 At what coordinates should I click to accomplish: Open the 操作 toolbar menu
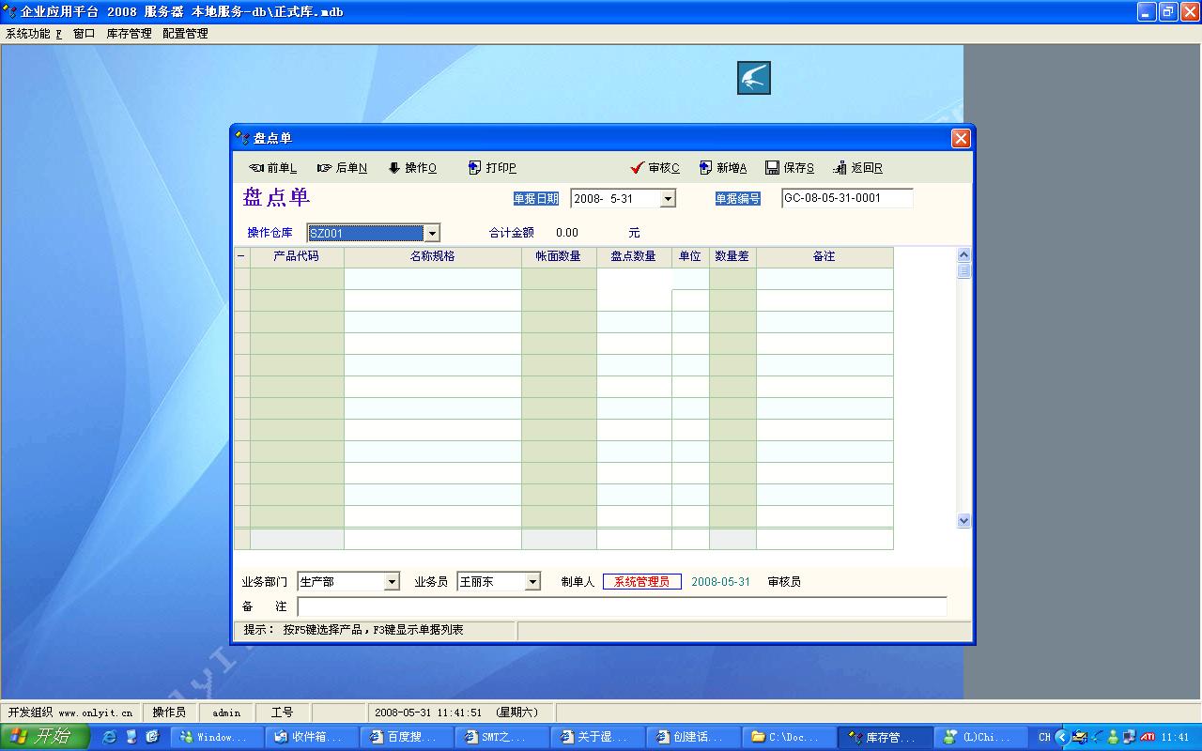click(x=412, y=168)
